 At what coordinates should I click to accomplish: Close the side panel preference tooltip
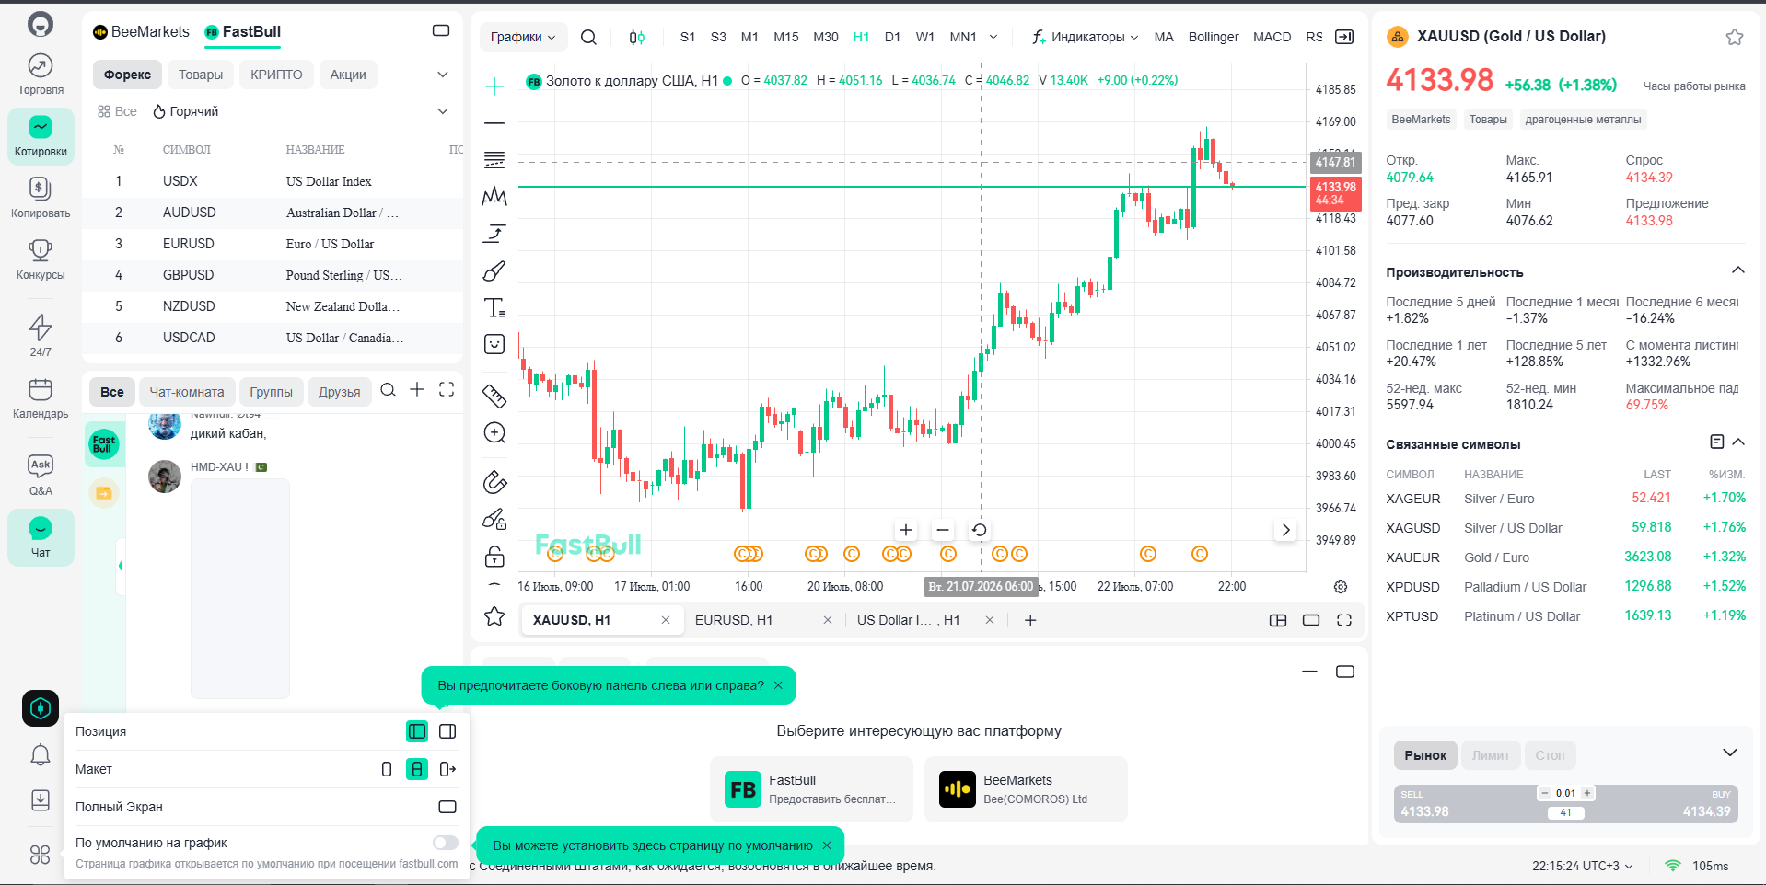[x=778, y=685]
